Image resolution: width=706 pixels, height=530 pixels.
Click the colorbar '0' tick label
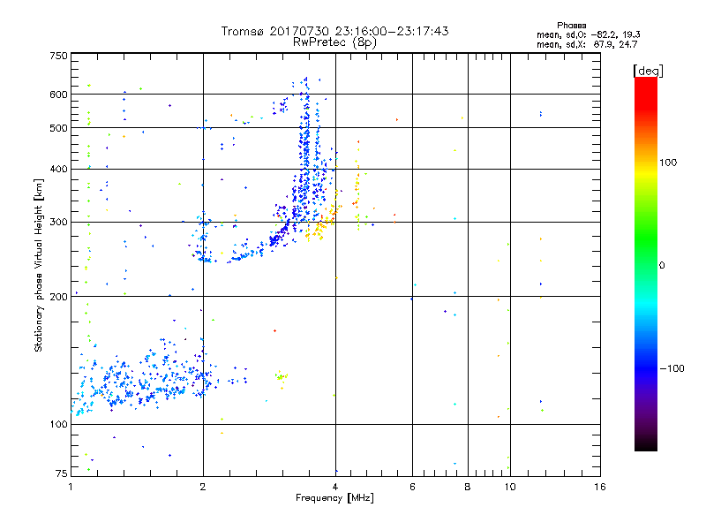(662, 266)
